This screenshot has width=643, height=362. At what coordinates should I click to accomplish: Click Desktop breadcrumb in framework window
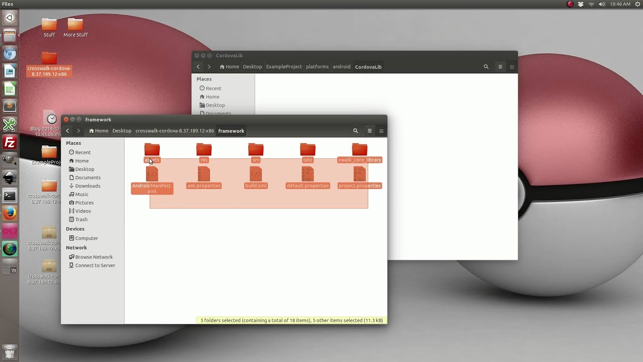[122, 131]
